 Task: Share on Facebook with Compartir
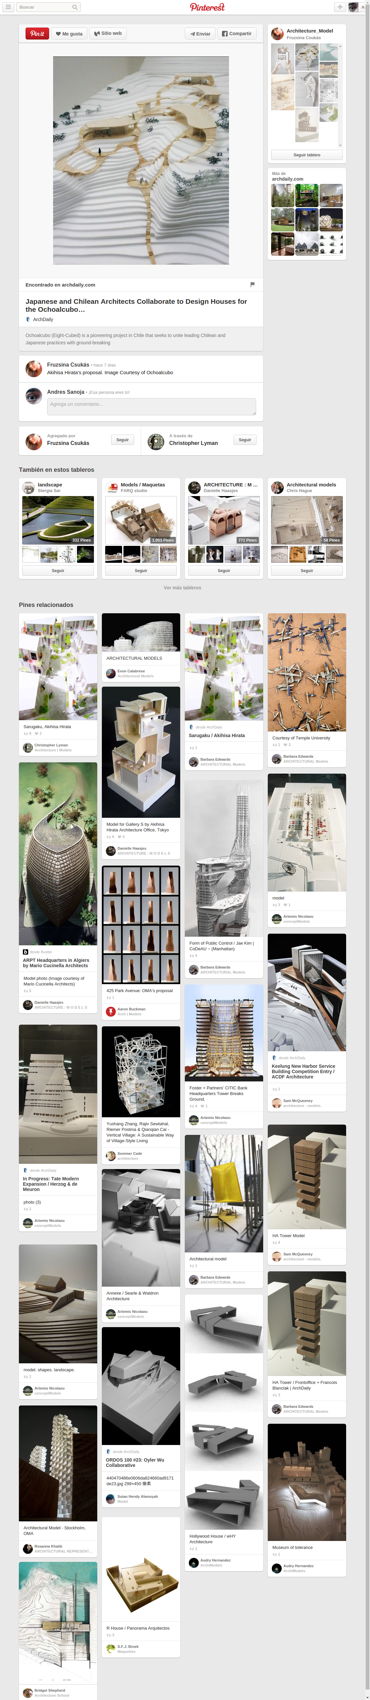pyautogui.click(x=236, y=34)
